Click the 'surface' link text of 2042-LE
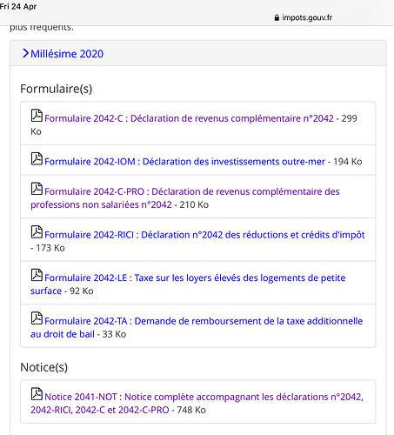 pos(46,291)
